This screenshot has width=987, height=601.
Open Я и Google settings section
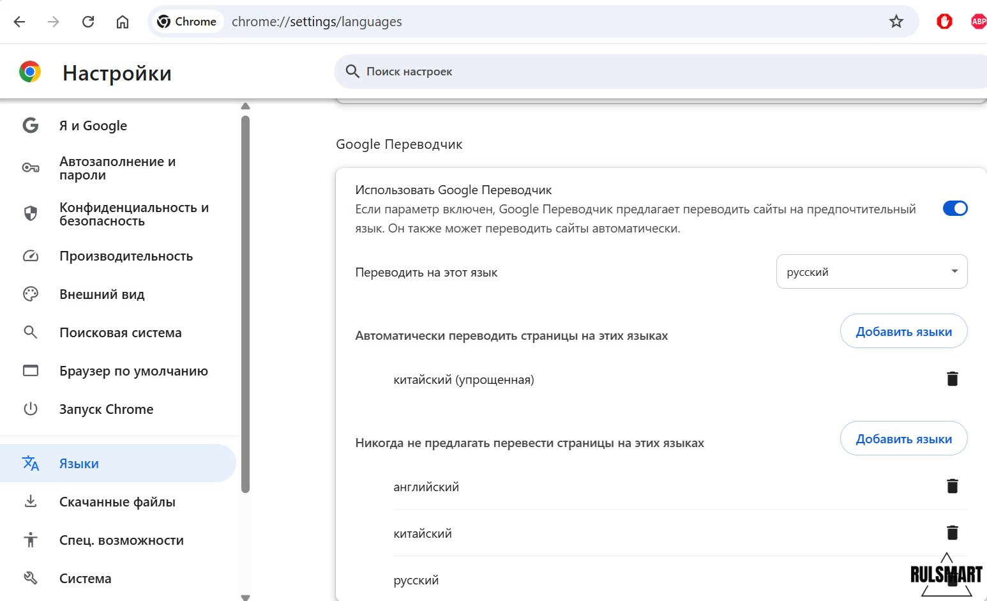(119, 126)
